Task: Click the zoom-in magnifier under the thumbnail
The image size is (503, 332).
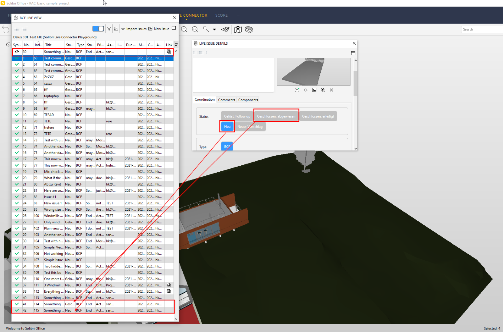Action: (323, 90)
